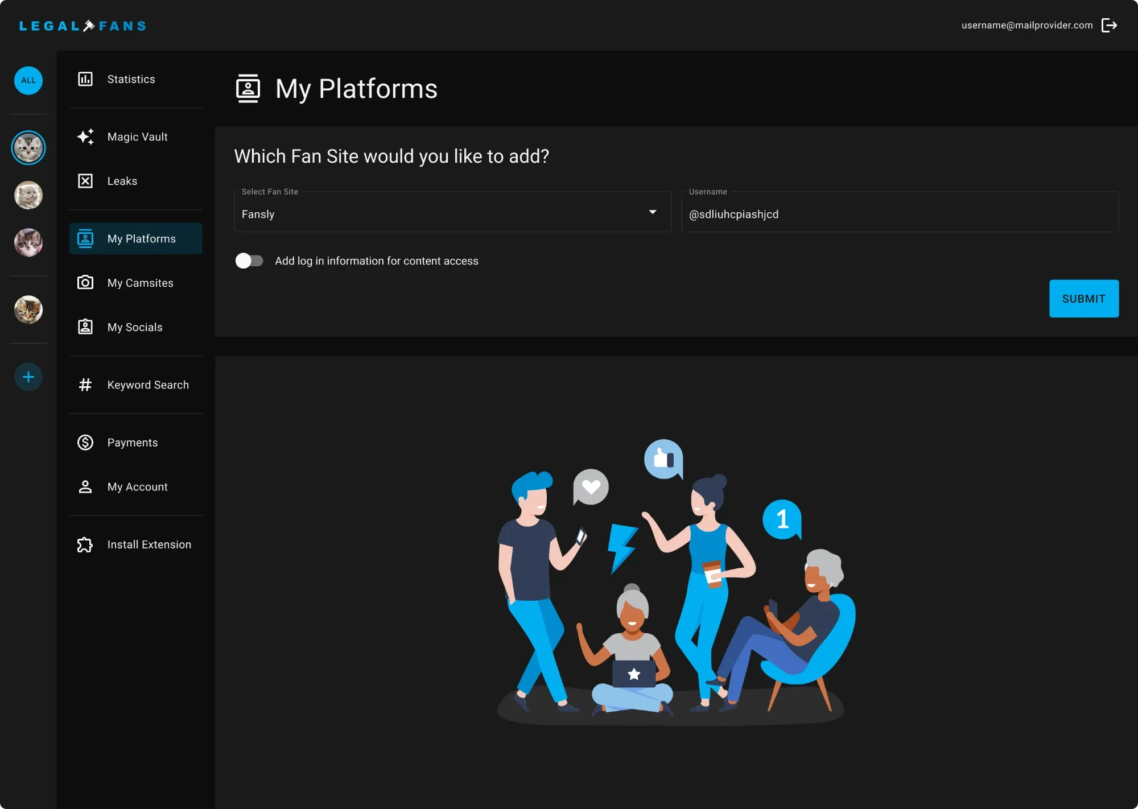Click the Install Extension puzzle icon
The height and width of the screenshot is (809, 1138).
(x=85, y=544)
